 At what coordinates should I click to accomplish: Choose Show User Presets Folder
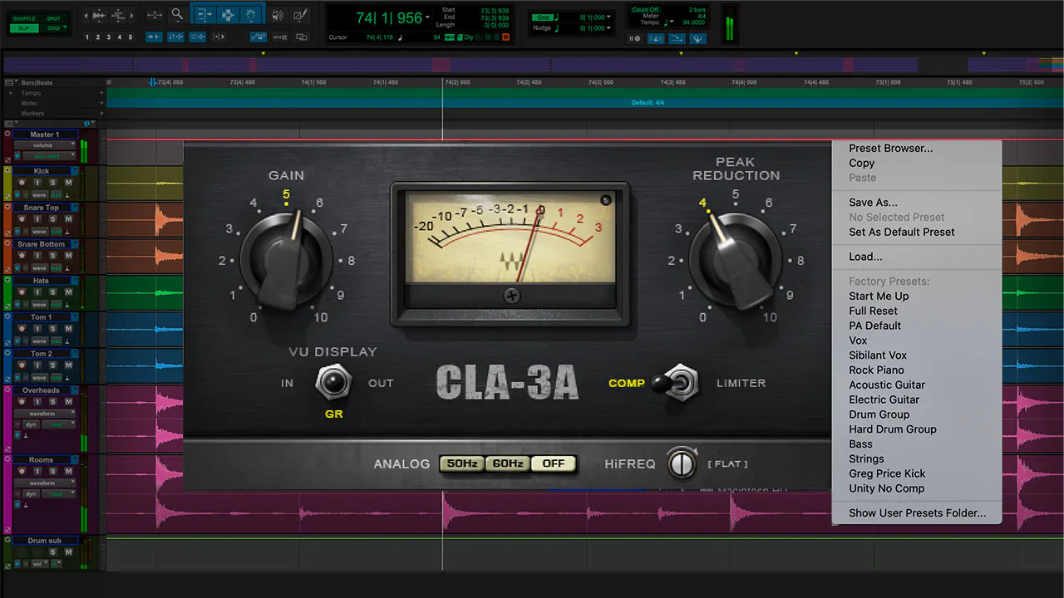[x=917, y=513]
